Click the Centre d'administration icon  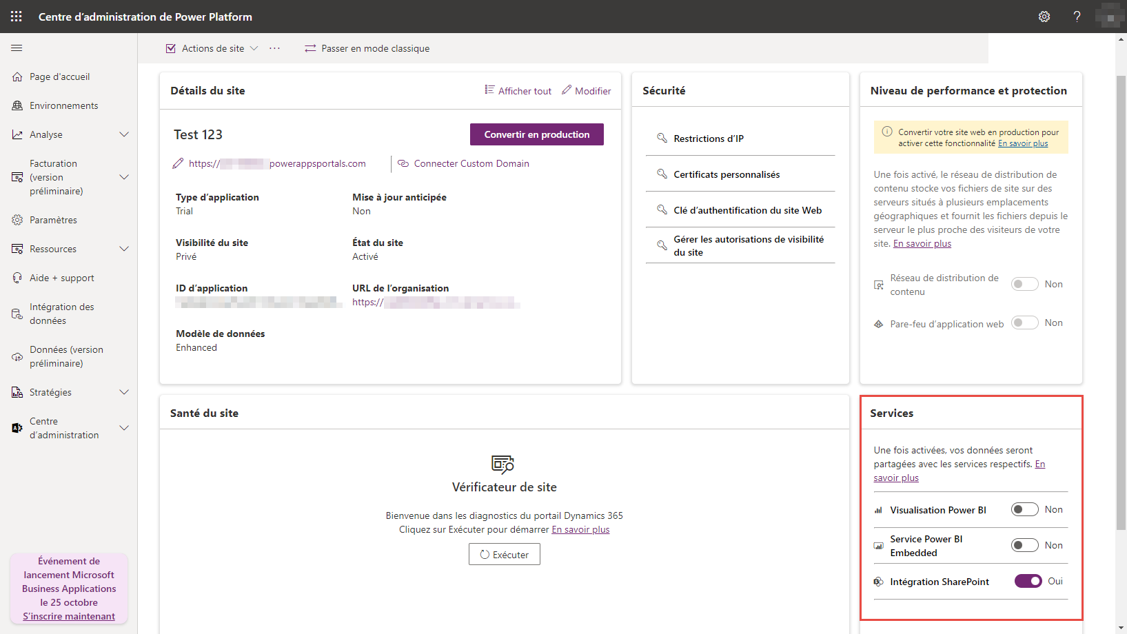17,428
